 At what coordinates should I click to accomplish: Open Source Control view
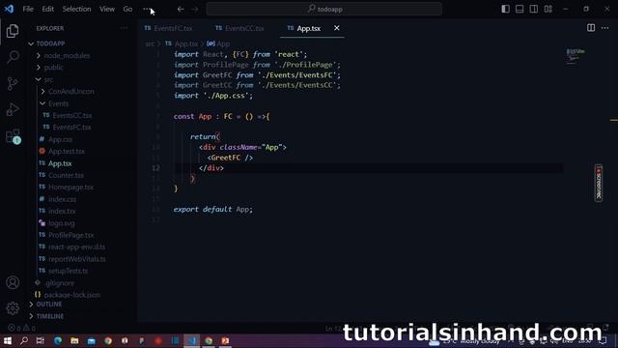[x=13, y=83]
